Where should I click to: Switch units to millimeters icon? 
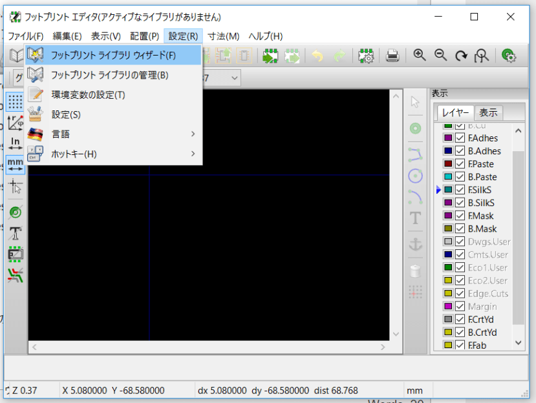[x=15, y=165]
